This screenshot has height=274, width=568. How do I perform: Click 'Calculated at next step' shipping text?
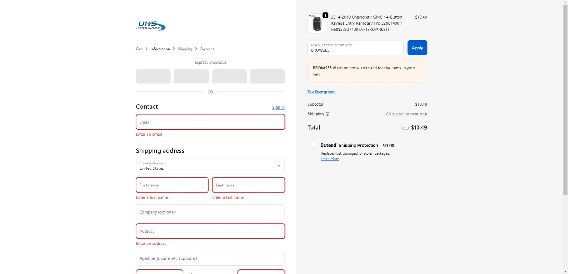click(406, 114)
